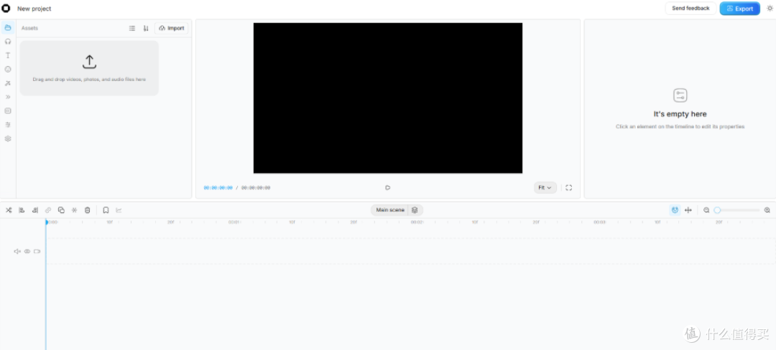Viewport: 776px width, 350px height.
Task: Click the track video camera icon
Action: coord(37,251)
